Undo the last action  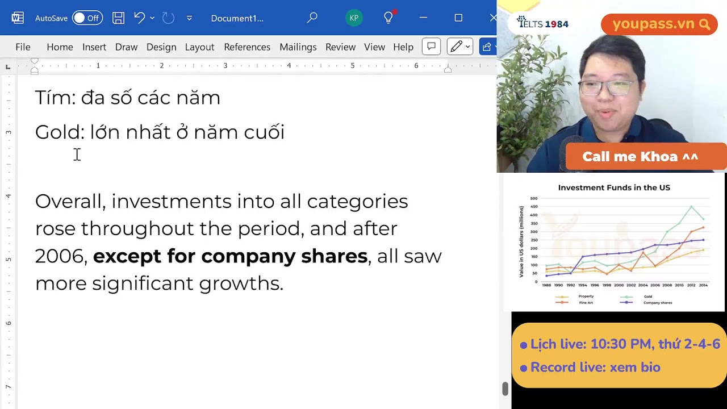coord(139,18)
